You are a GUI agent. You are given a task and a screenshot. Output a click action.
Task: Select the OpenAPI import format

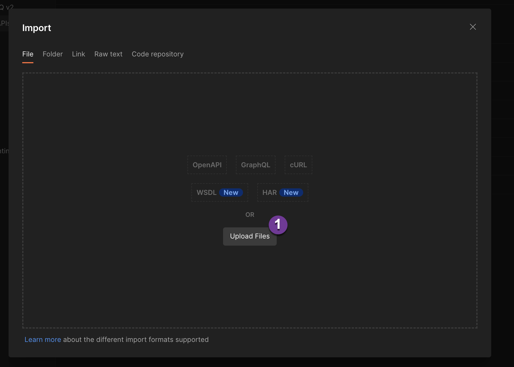(207, 165)
